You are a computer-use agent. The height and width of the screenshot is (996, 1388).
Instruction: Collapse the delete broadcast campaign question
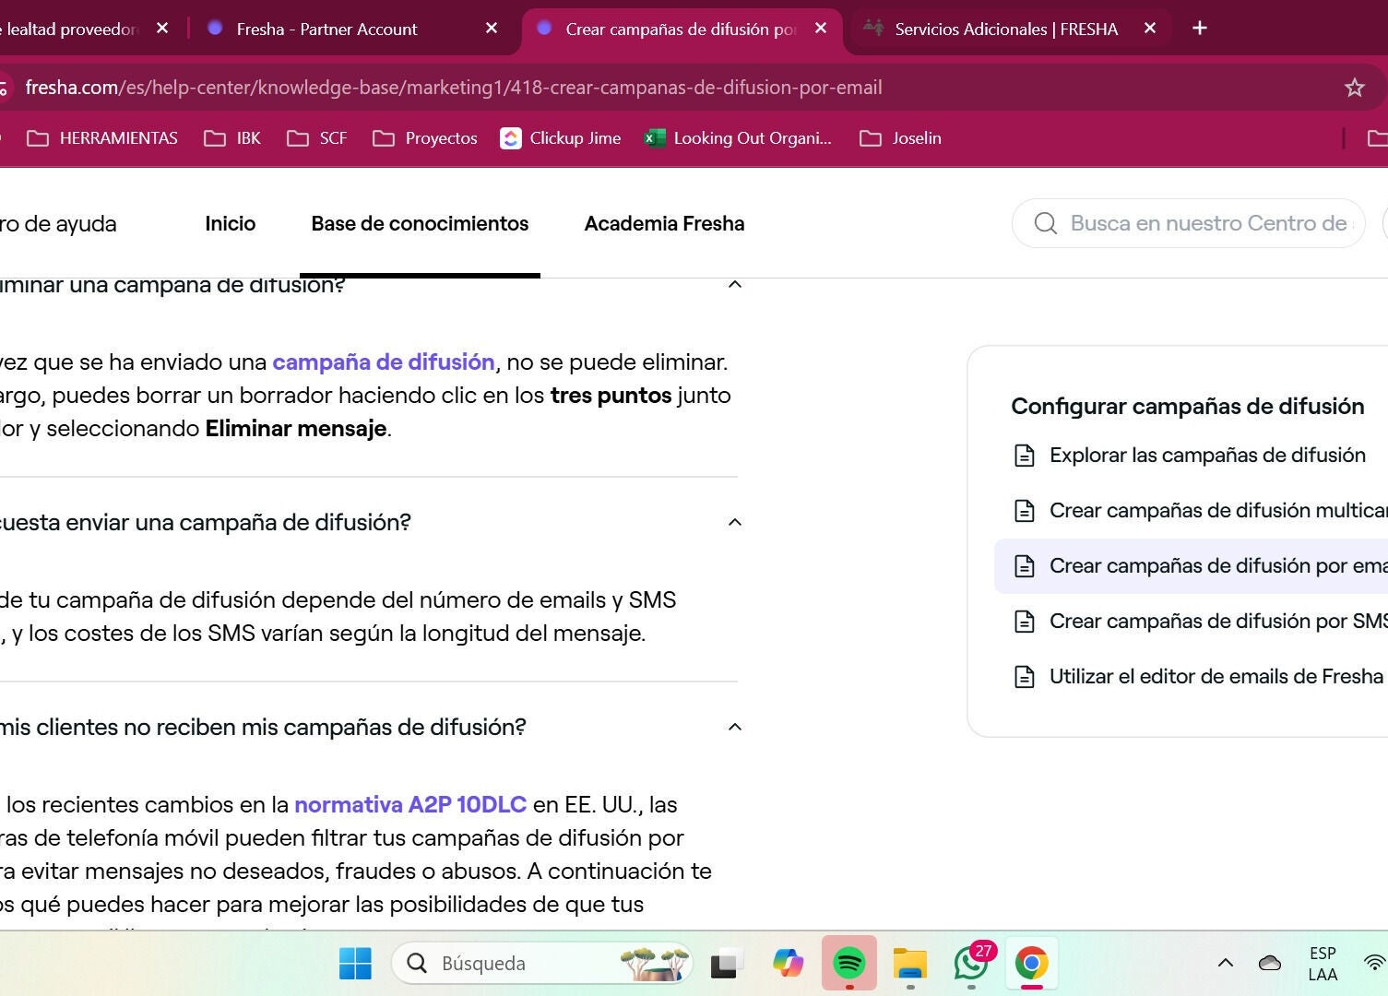[x=734, y=284]
